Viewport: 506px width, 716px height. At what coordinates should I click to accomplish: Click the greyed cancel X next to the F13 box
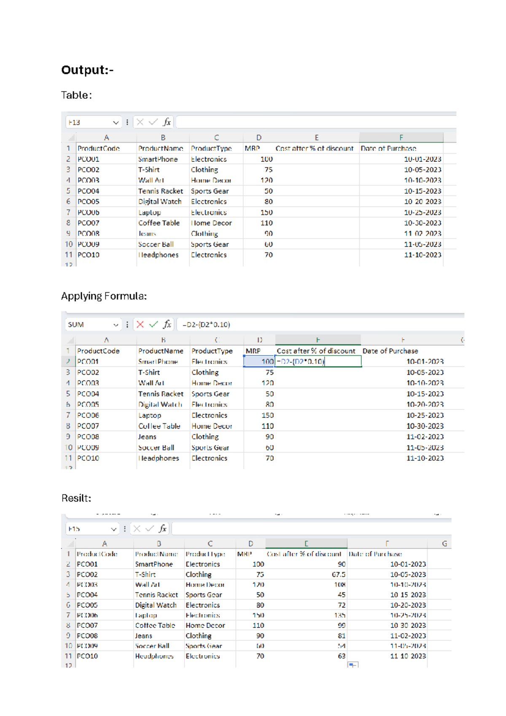(140, 122)
